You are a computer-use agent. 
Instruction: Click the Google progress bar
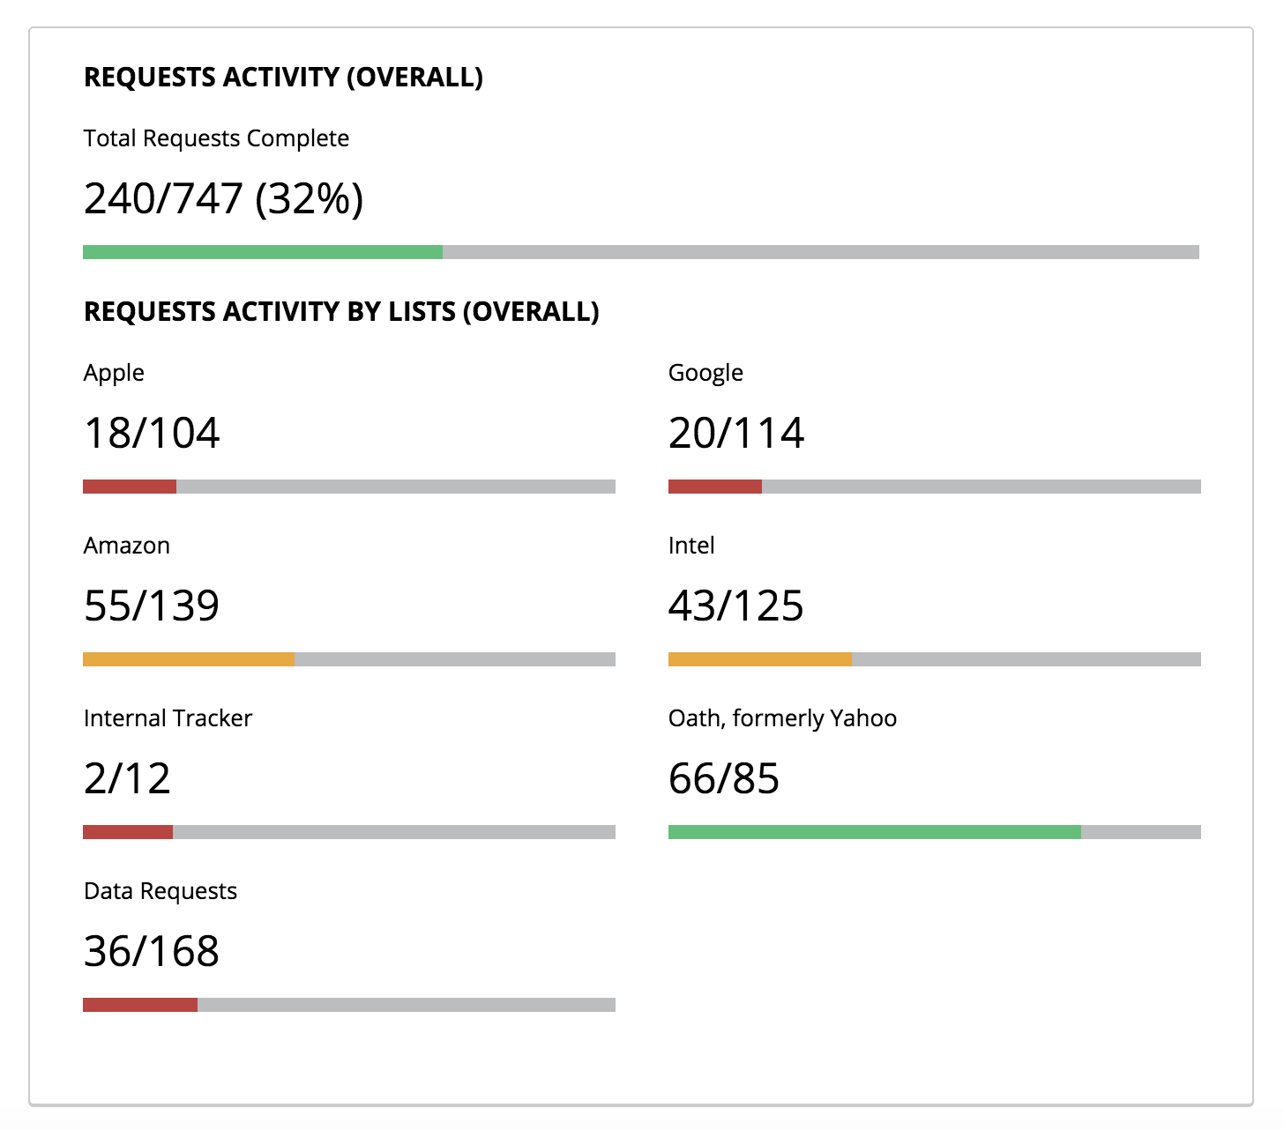[935, 487]
